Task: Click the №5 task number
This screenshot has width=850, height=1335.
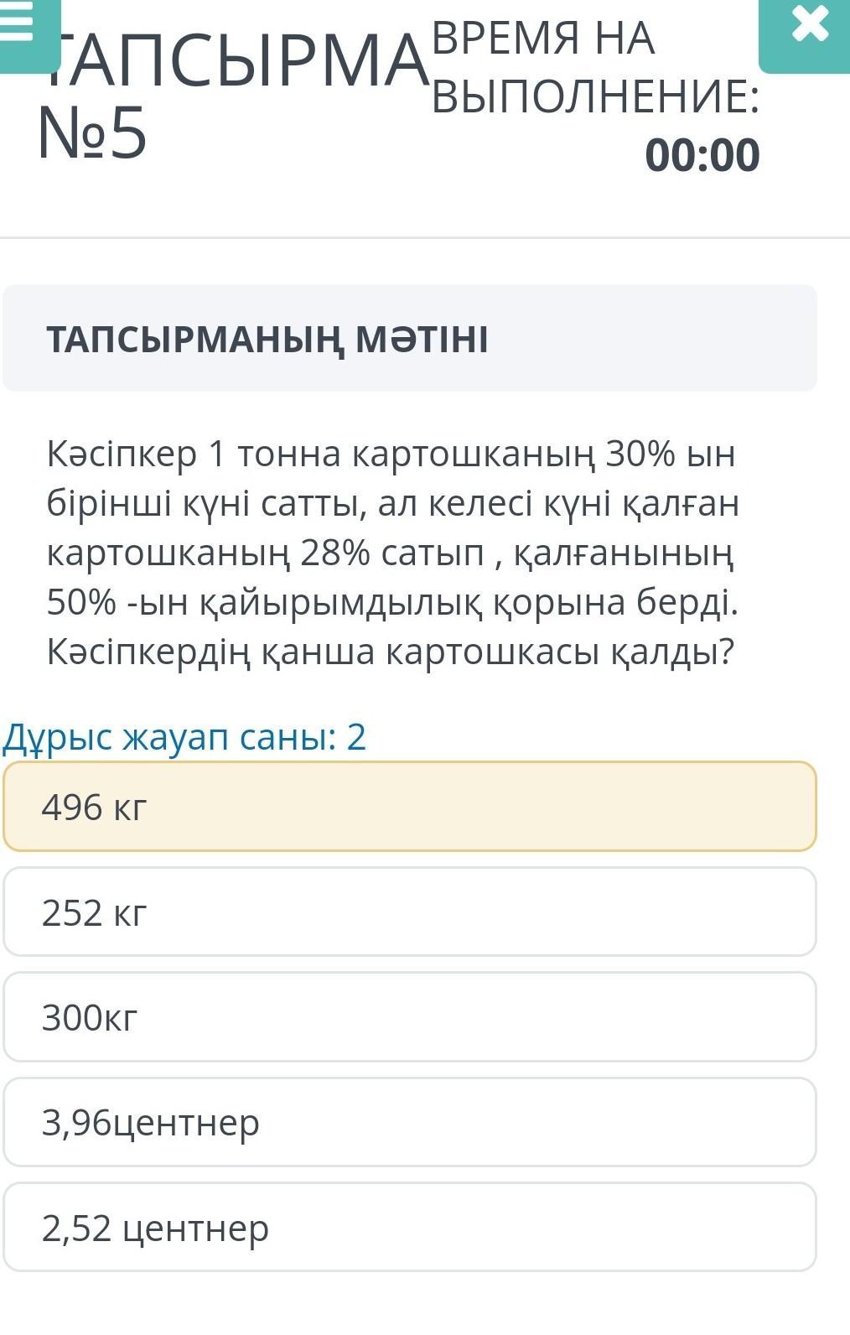Action: point(92,134)
